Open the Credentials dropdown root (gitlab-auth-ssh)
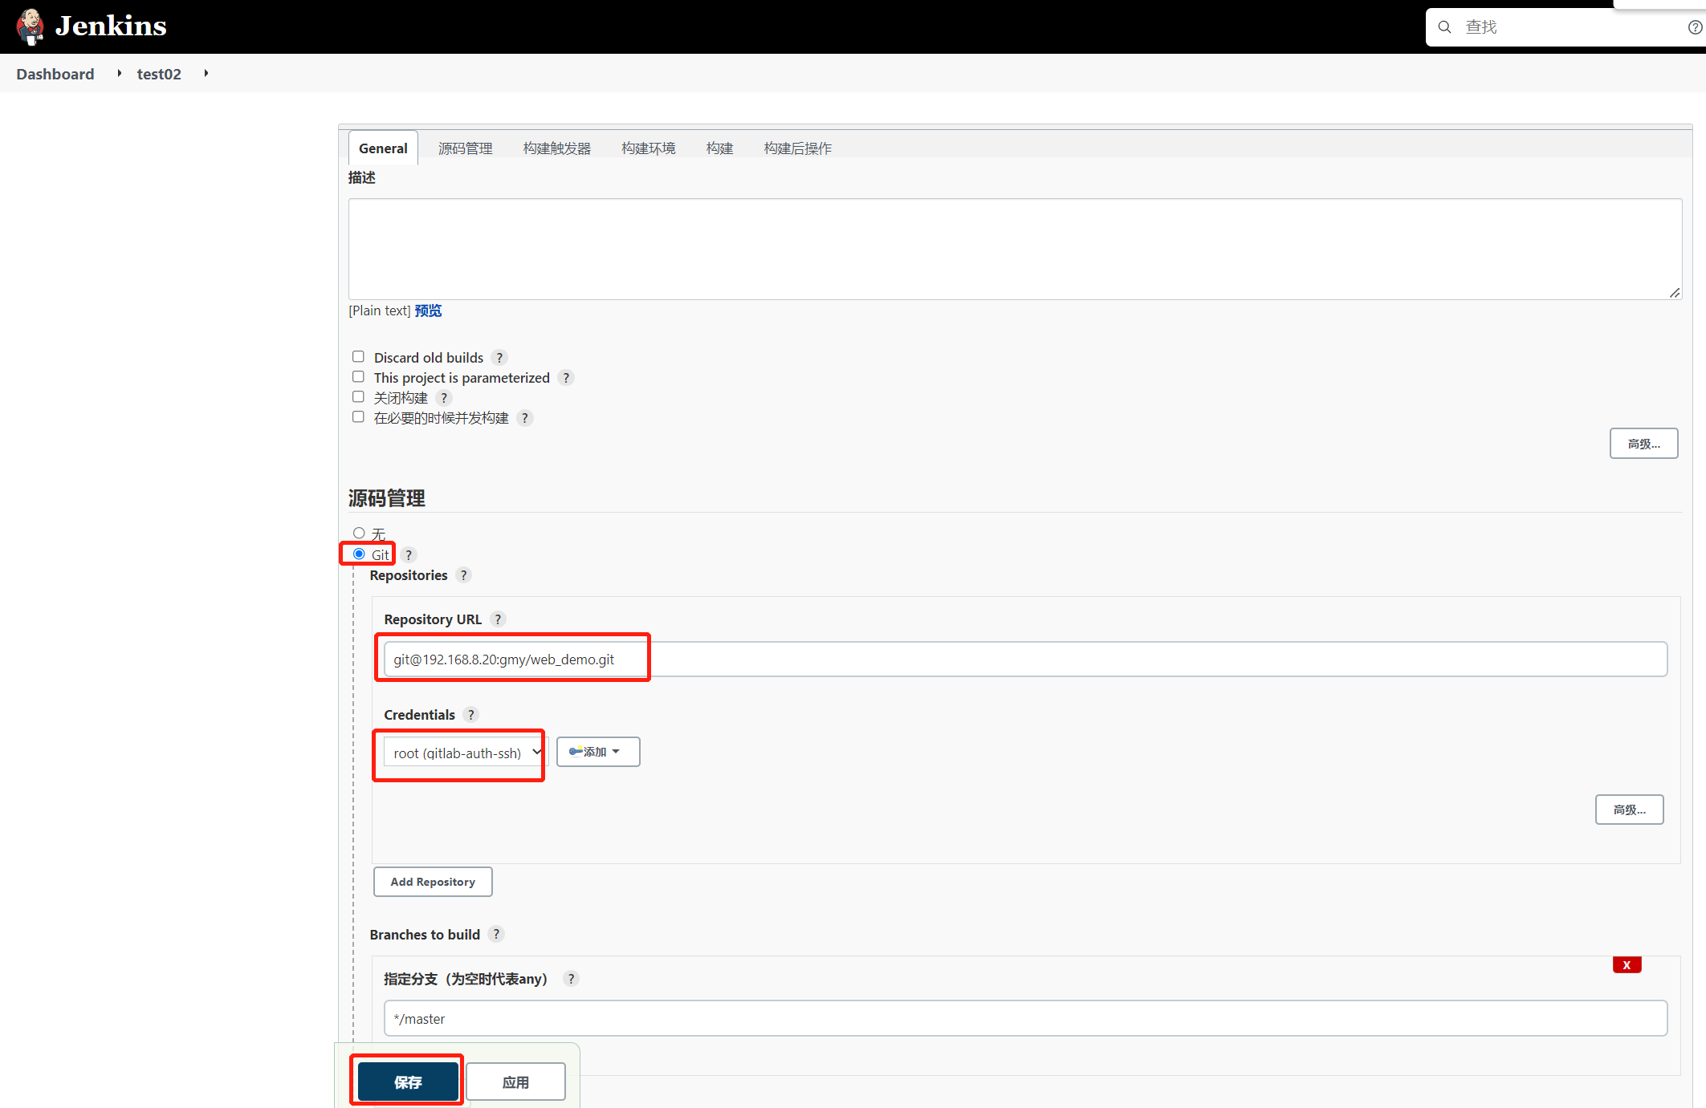Screen dimensions: 1706x1108 click(465, 753)
